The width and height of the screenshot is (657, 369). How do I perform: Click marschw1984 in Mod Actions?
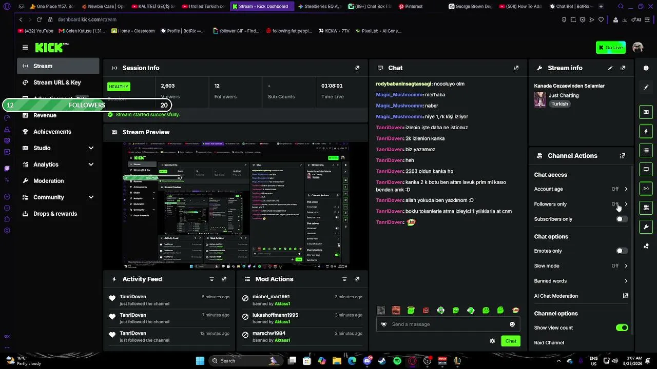click(x=269, y=333)
